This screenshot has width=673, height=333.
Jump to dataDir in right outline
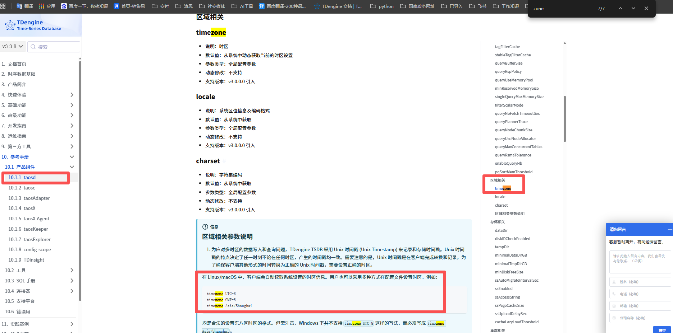(501, 230)
